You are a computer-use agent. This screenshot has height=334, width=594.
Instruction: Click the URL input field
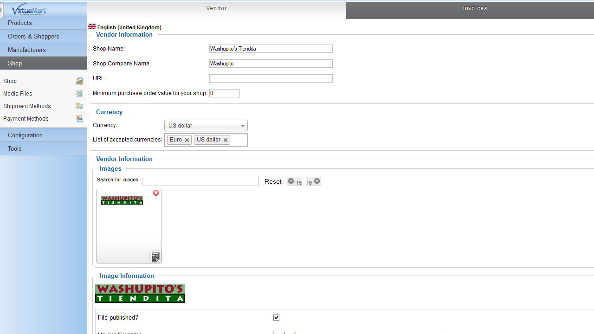(x=271, y=78)
